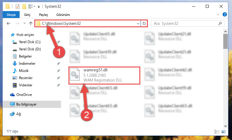Refresh the System32 folder view
Image resolution: width=232 pixels, height=140 pixels.
(144, 23)
